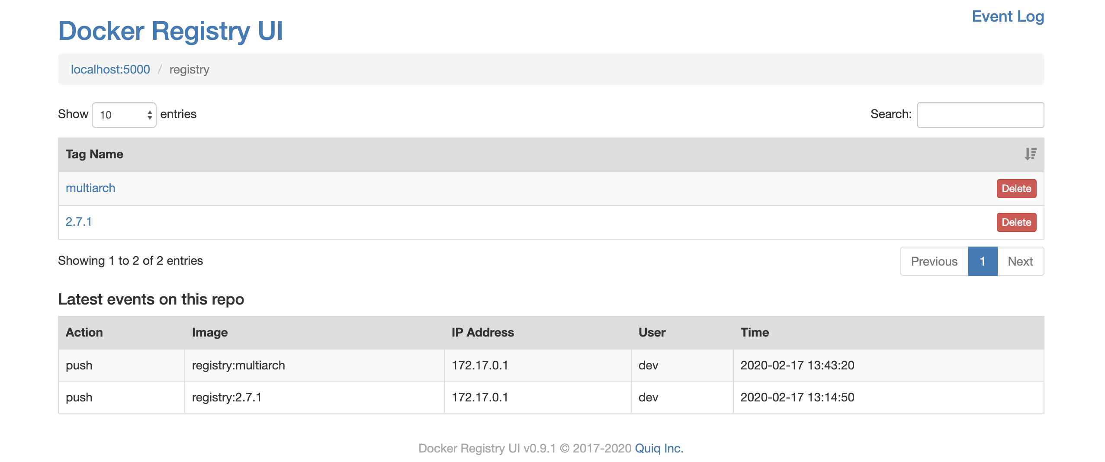Screen dimensions: 1105x462
Task: Go to the Next page
Action: 1020,261
